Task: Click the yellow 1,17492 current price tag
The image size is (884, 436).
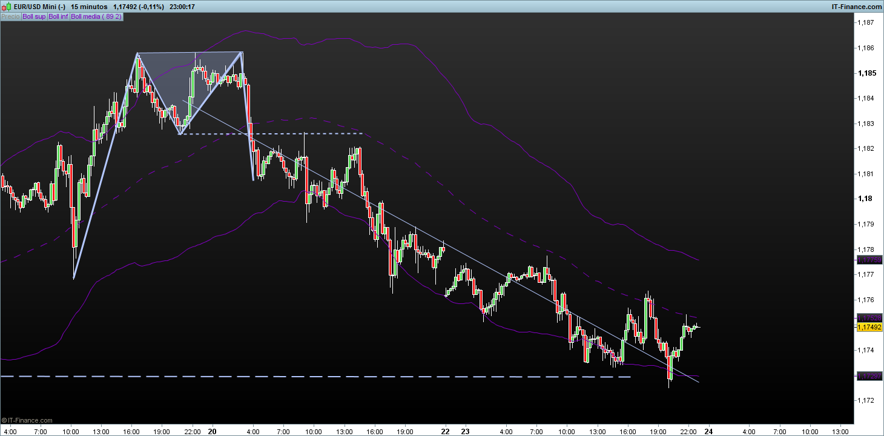Action: click(869, 327)
